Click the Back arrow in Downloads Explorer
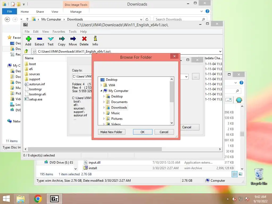Viewport: 272px width, 204px height. click(x=7, y=19)
